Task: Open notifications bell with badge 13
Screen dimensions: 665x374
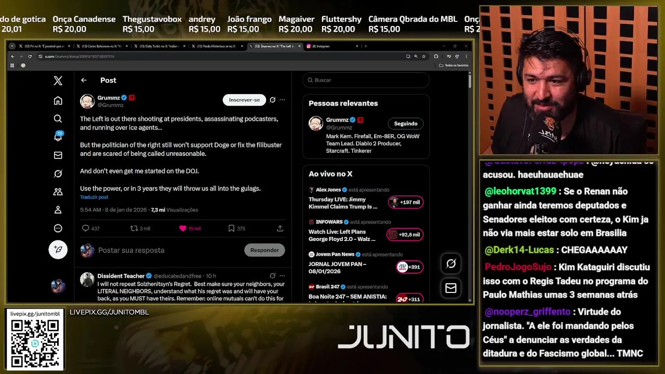Action: pos(58,137)
